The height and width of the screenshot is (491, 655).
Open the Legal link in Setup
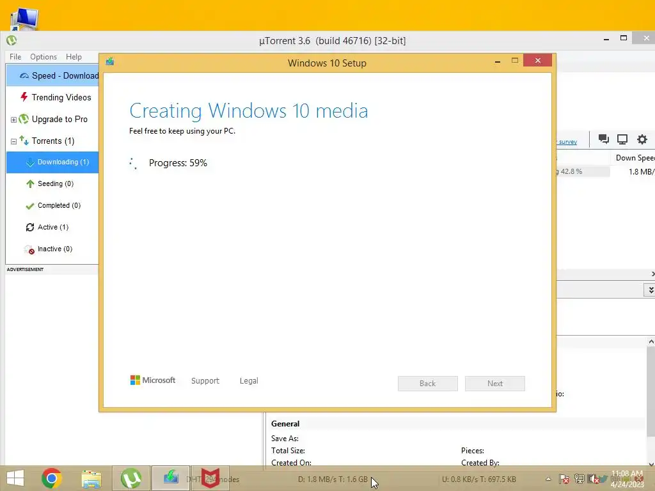point(249,381)
